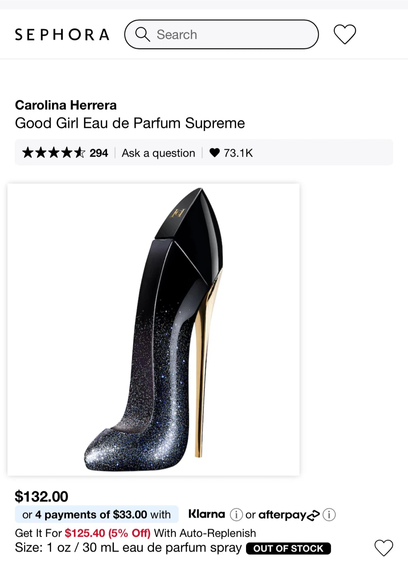Toggle the love heart beside size
This screenshot has width=408, height=579.
click(384, 548)
